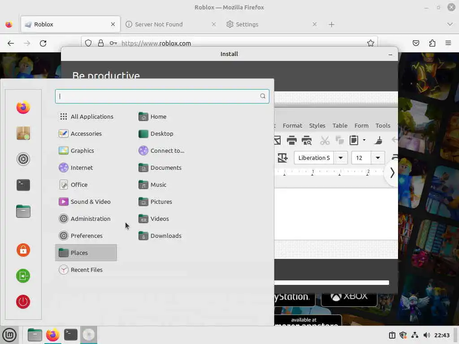Select Preferences category
Image resolution: width=459 pixels, height=344 pixels.
tap(86, 236)
